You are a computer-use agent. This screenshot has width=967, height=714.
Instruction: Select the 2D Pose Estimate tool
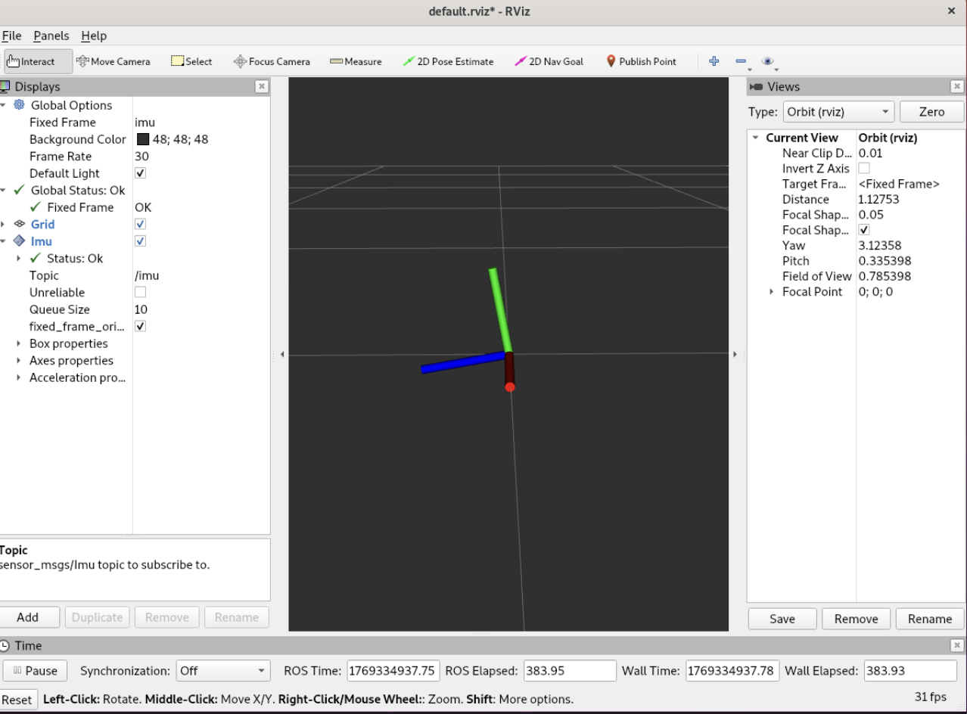(448, 61)
